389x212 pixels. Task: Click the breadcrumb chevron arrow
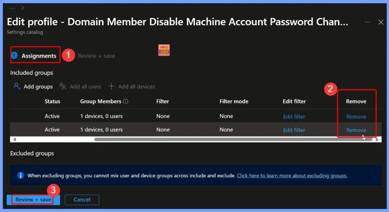[x=23, y=8]
